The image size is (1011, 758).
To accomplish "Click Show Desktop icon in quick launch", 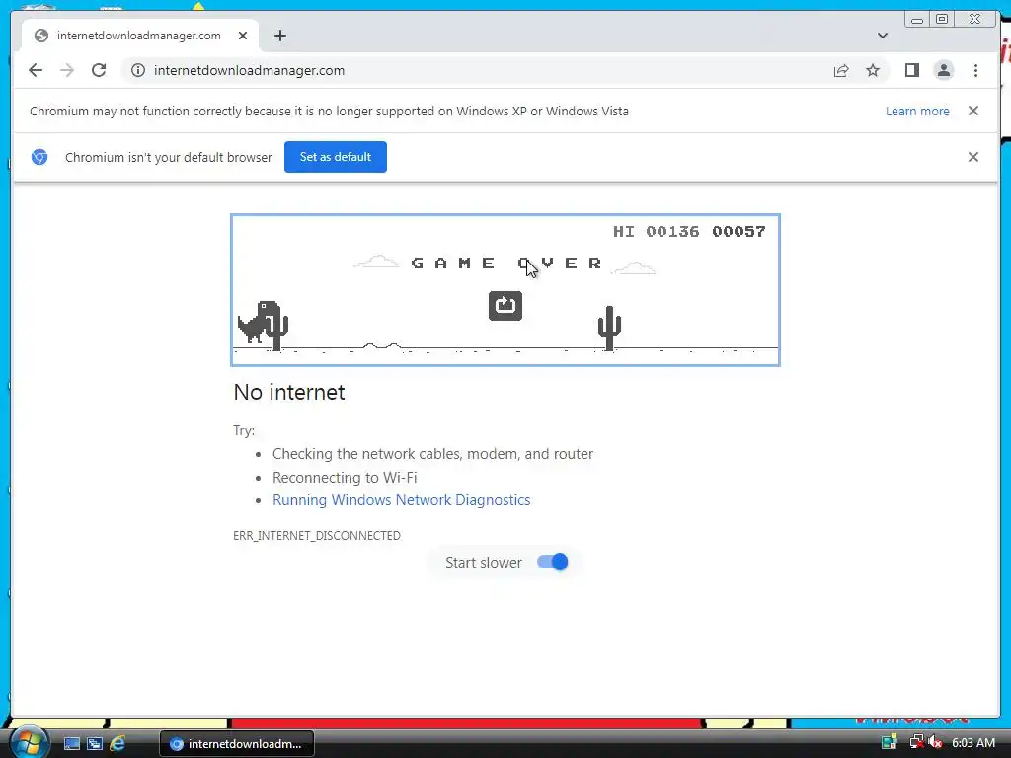I will pyautogui.click(x=71, y=744).
